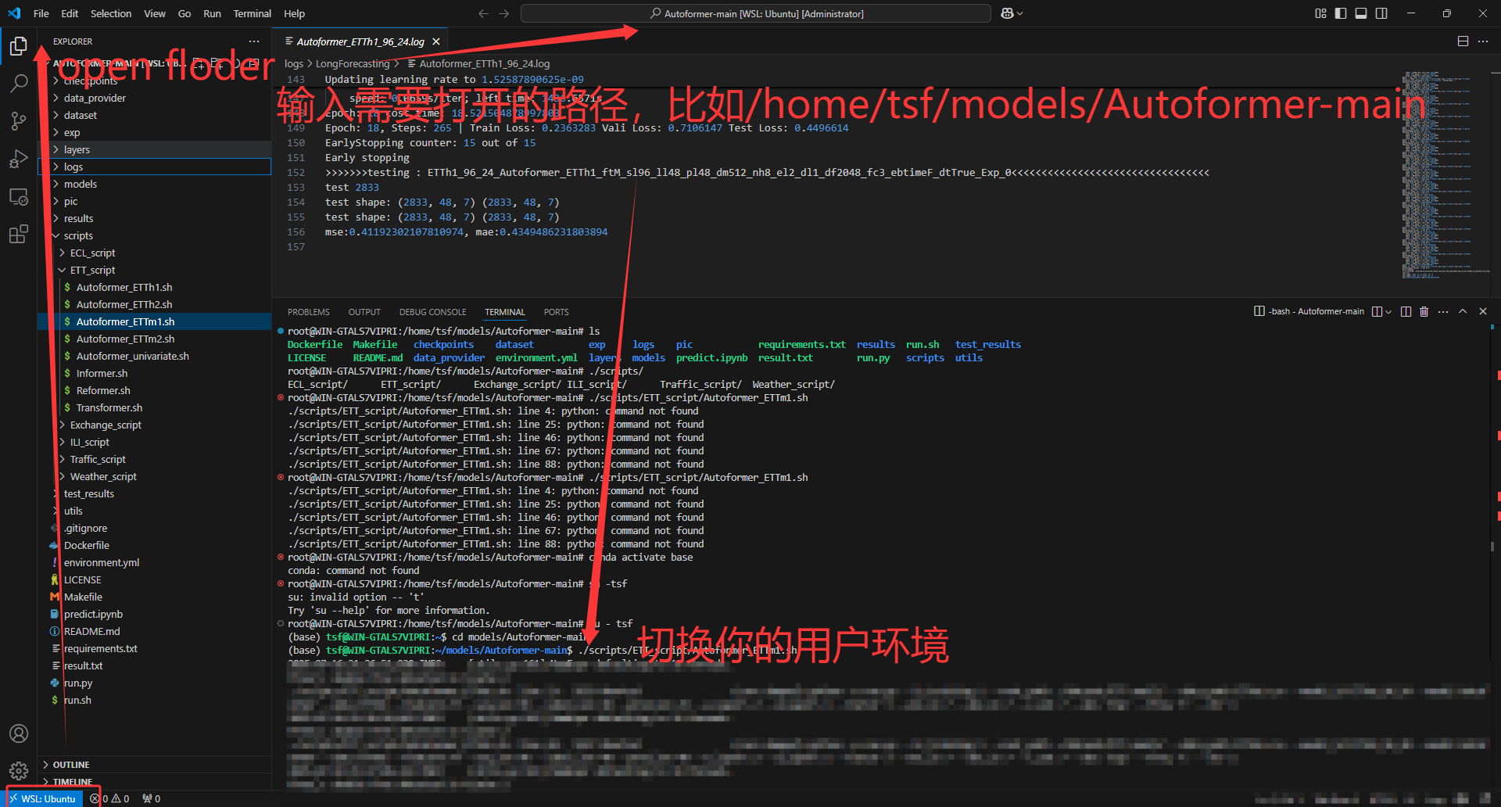Open the Remote Explorer view

(x=19, y=196)
